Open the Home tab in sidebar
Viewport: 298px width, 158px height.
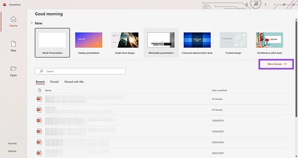point(13,22)
